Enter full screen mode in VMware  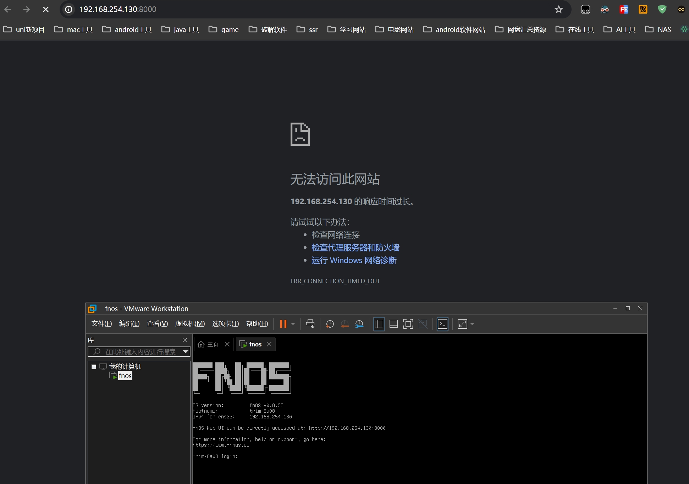tap(408, 324)
